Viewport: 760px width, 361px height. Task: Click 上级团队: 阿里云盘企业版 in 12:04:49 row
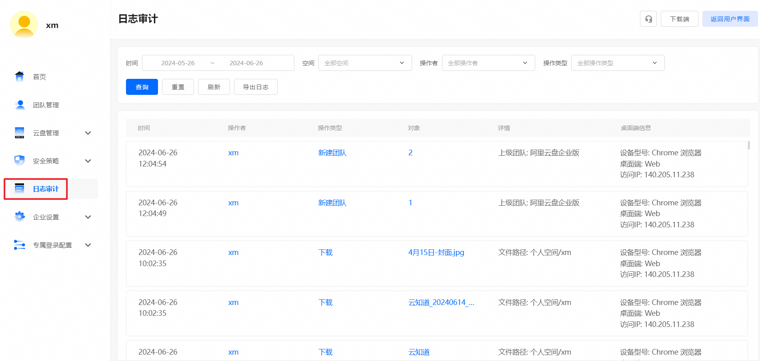[539, 203]
